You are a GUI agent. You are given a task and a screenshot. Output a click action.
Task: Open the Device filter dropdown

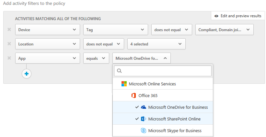point(48,30)
